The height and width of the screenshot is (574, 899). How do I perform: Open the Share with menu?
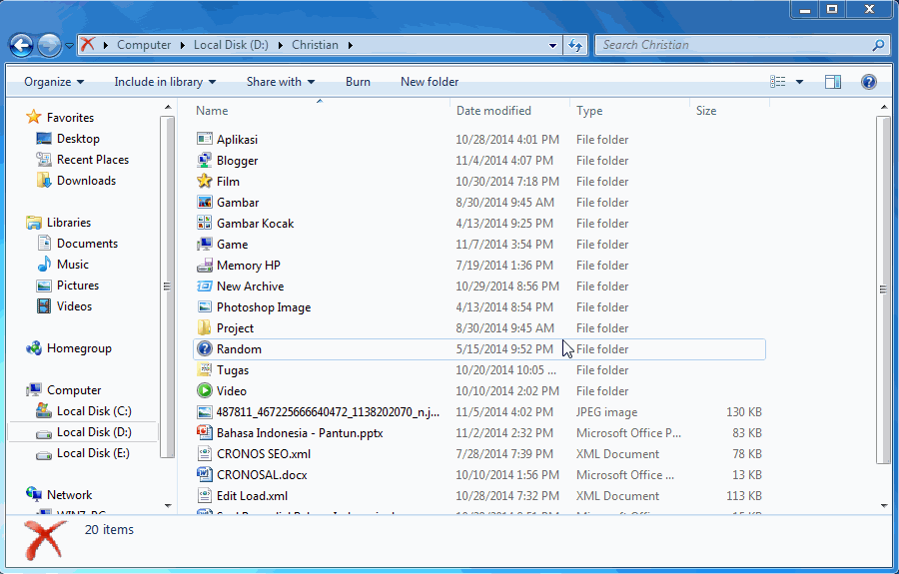pos(281,82)
